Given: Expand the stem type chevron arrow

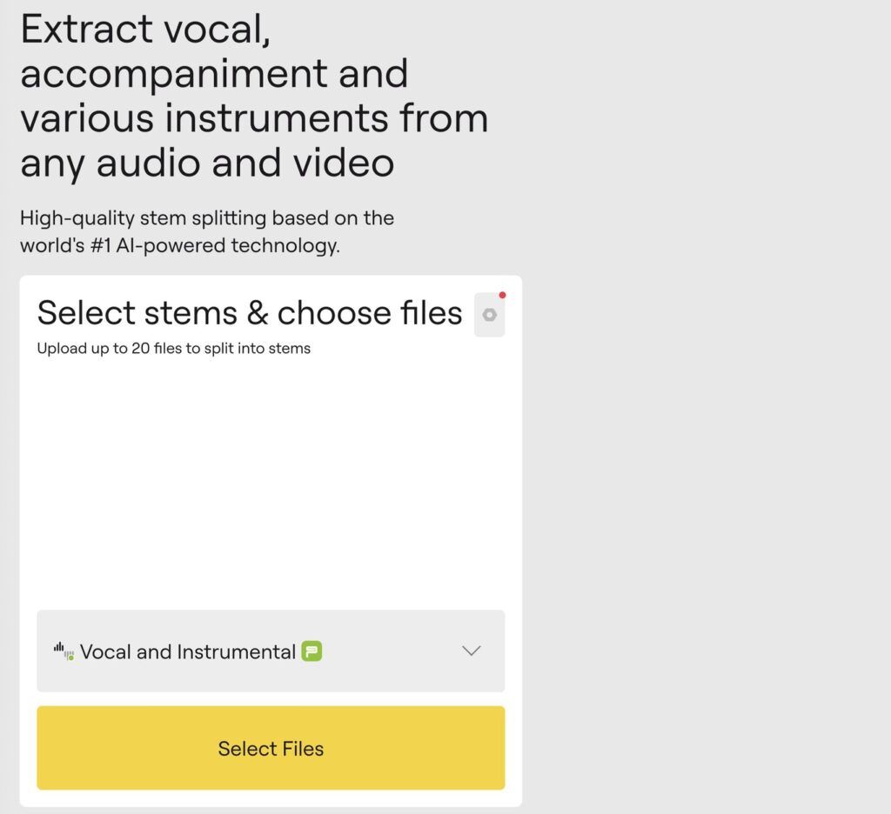Looking at the screenshot, I should [x=472, y=651].
